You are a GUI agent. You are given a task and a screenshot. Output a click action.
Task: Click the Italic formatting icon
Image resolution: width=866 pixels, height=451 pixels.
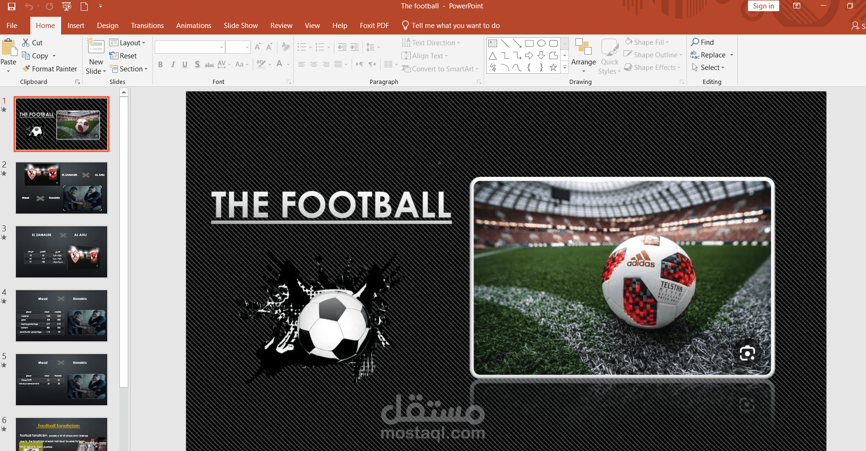(173, 64)
